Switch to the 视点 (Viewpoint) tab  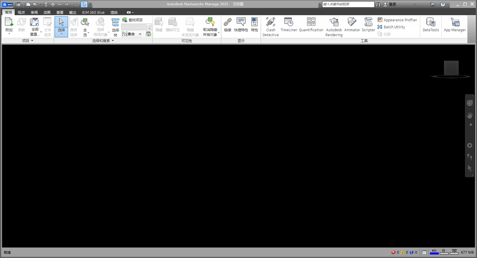point(21,12)
